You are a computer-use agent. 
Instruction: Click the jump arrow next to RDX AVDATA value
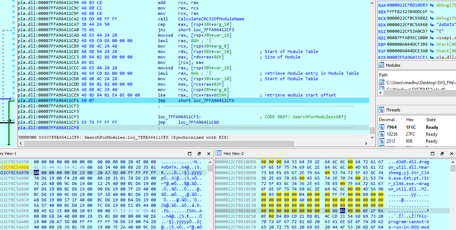coord(432,25)
